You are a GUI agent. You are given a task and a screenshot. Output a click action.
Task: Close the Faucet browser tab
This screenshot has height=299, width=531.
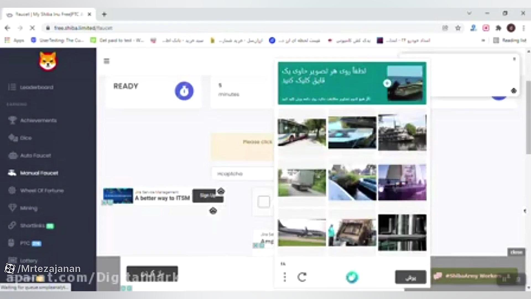tap(89, 14)
